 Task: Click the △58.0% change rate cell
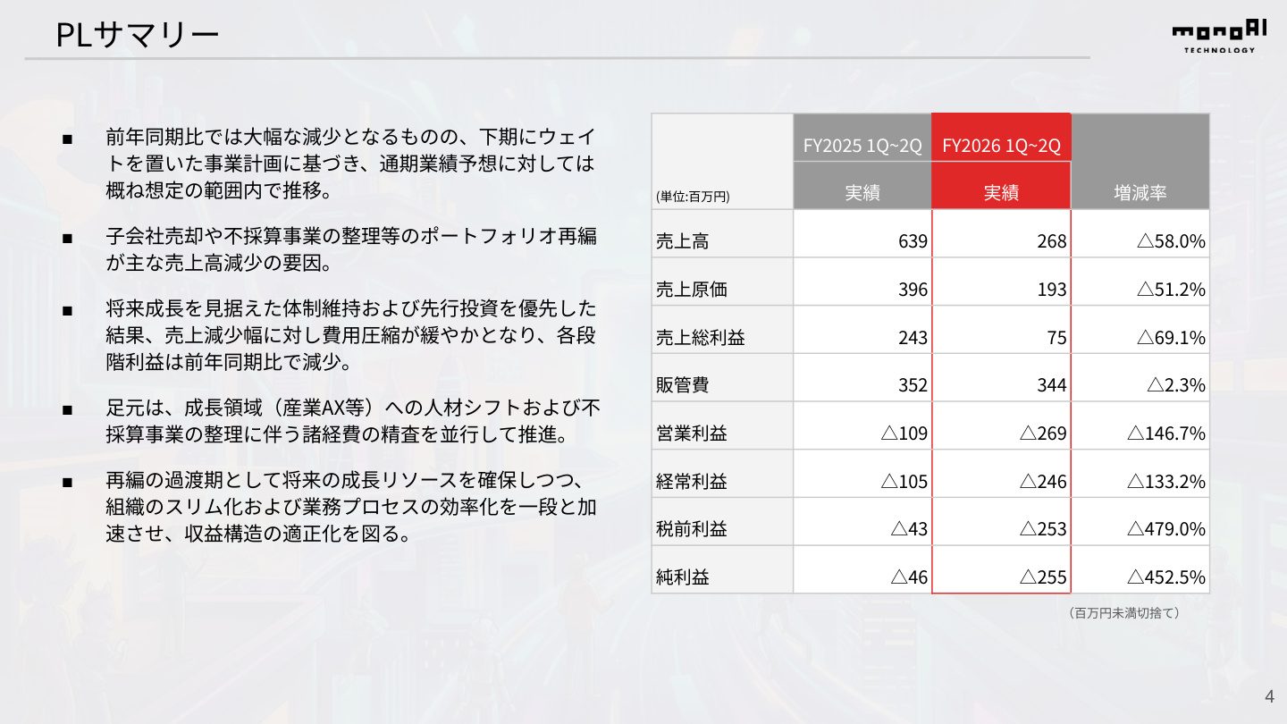pos(1140,234)
